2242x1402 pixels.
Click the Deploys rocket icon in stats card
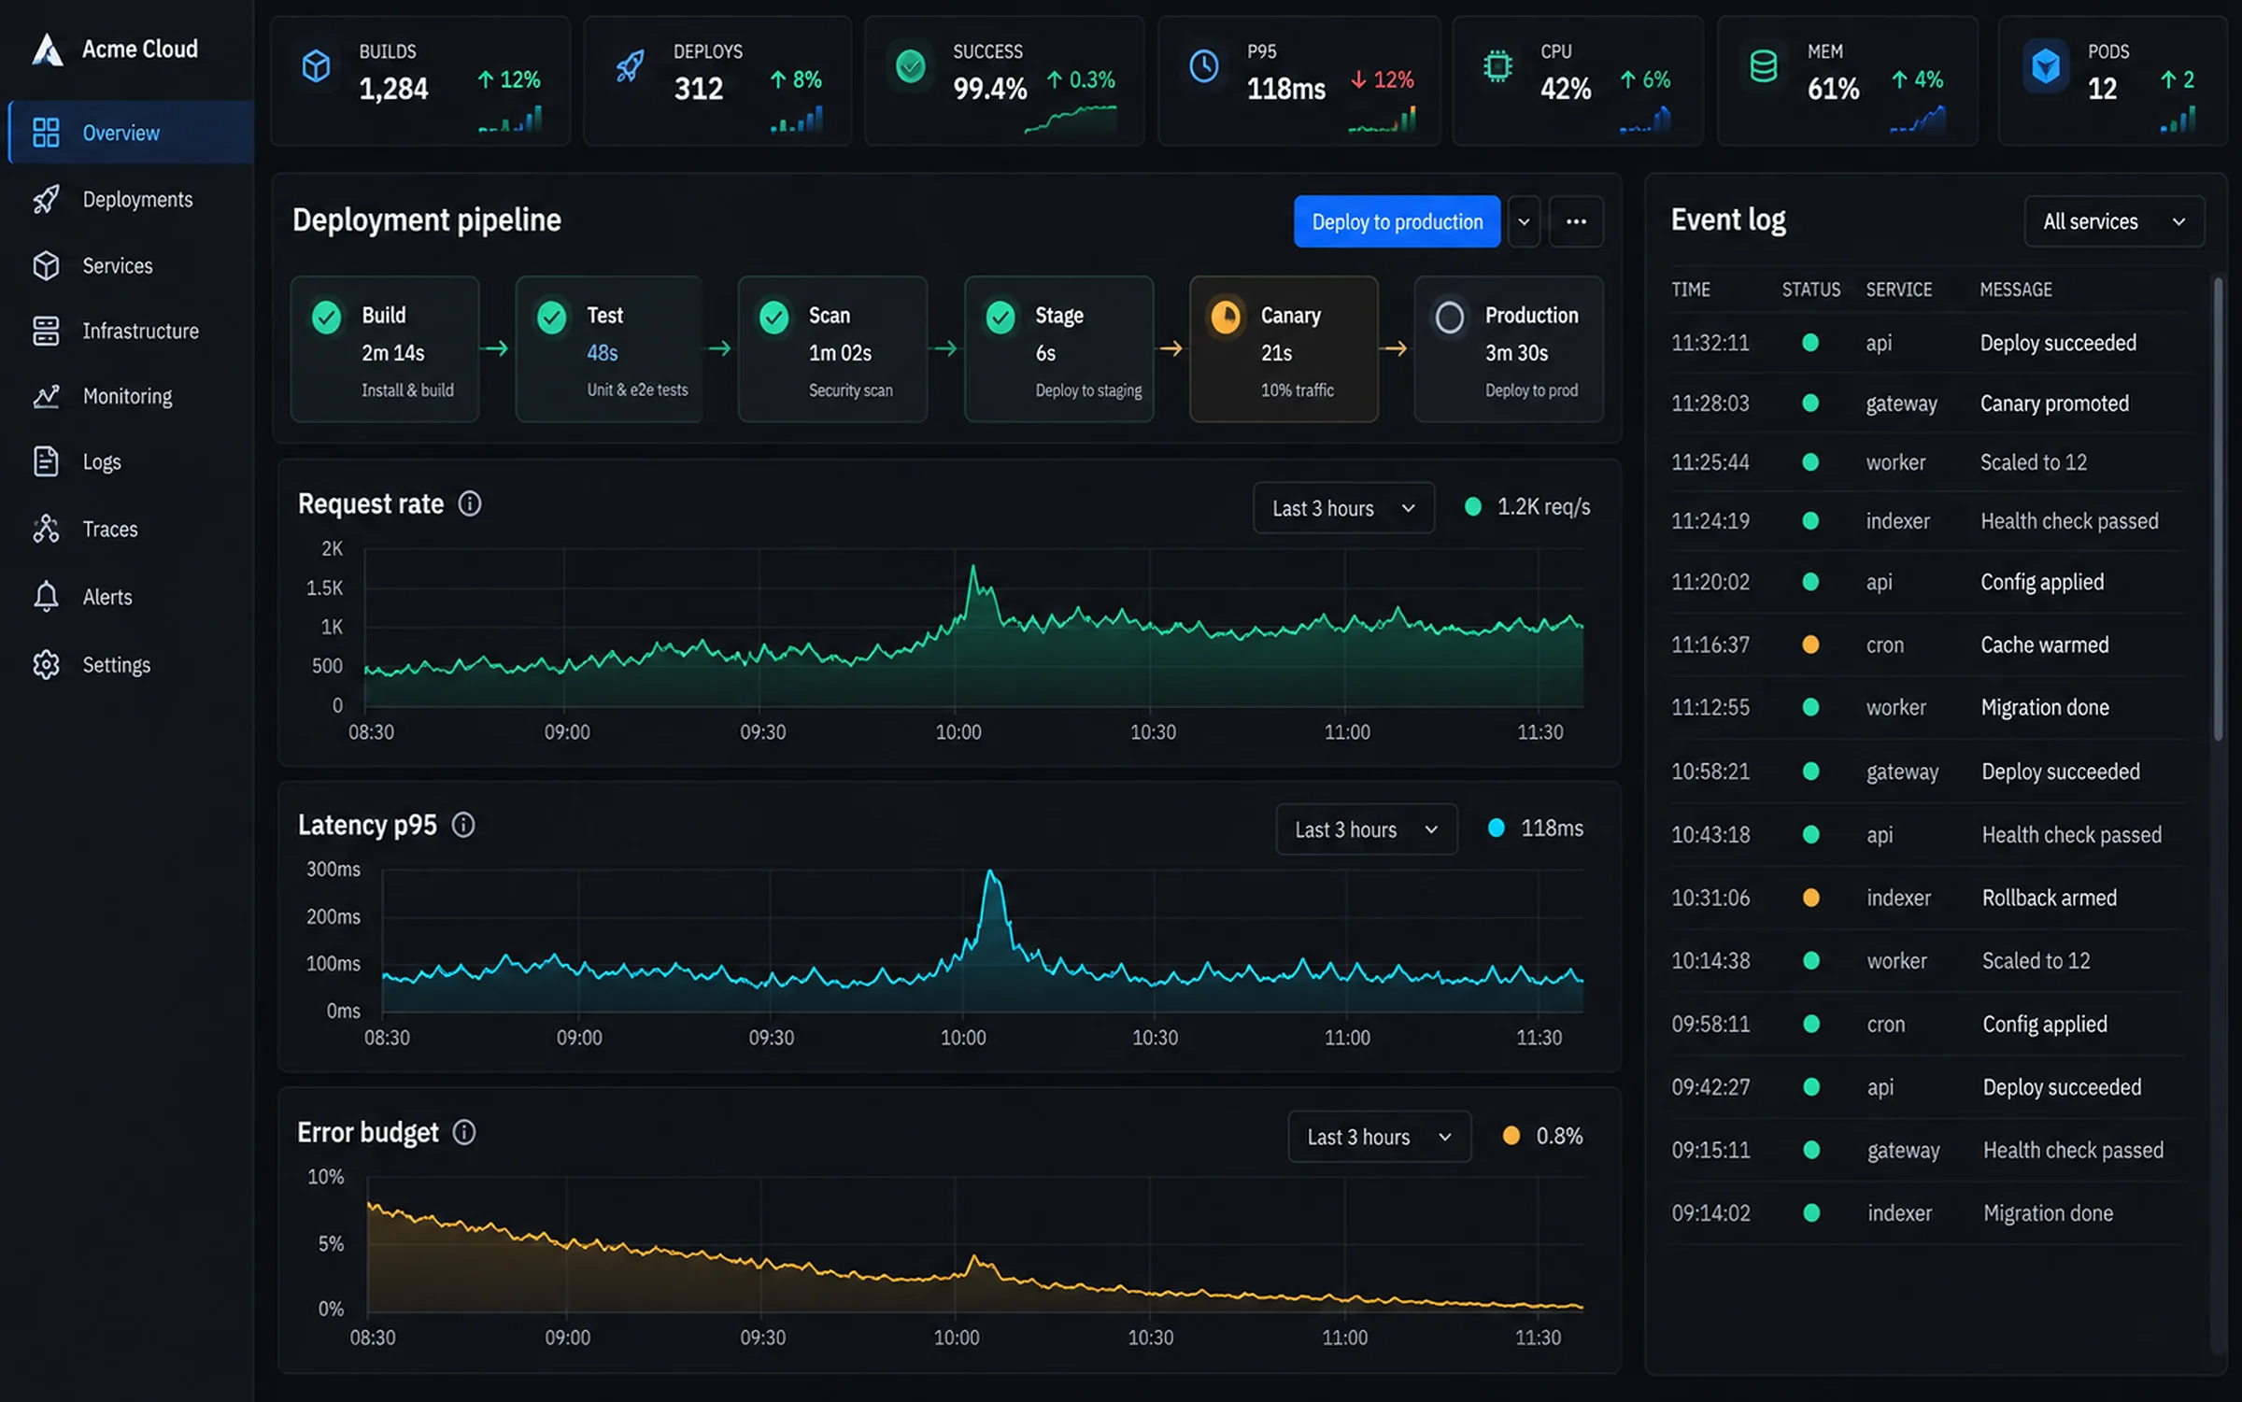[x=631, y=66]
